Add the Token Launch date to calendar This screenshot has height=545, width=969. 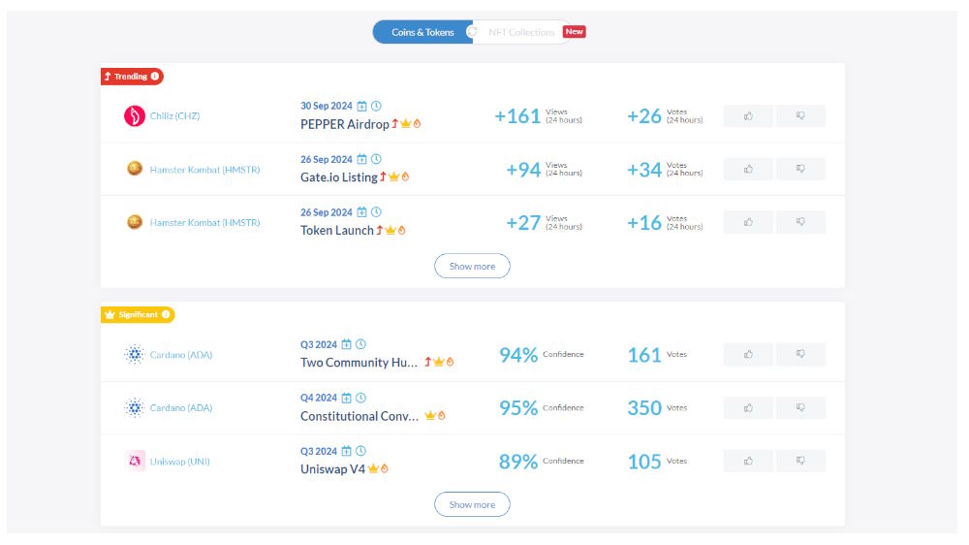pyautogui.click(x=361, y=212)
